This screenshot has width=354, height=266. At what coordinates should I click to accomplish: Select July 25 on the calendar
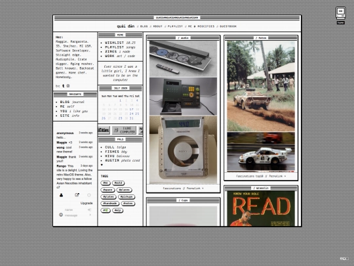point(137,114)
